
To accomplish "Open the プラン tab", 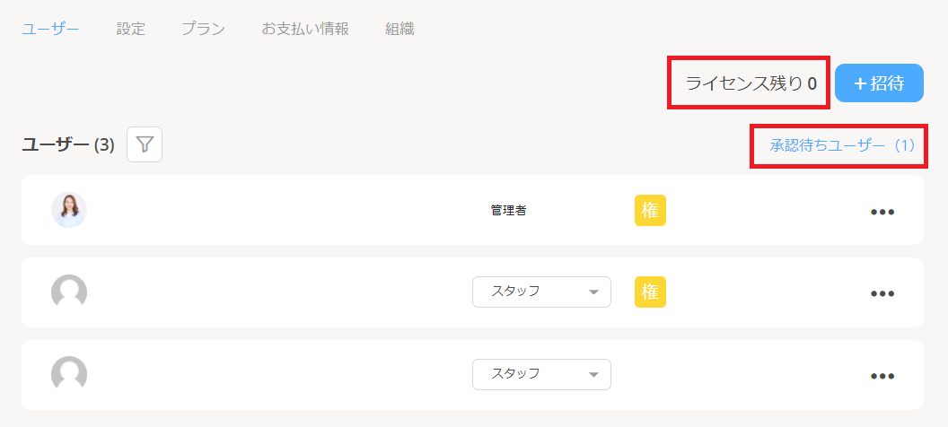I will [203, 29].
